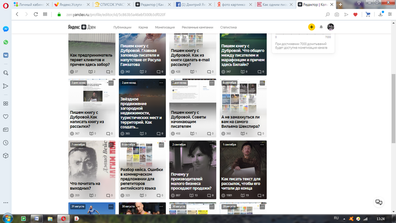Open the Рекламные кампании section
The height and width of the screenshot is (223, 396).
197,27
